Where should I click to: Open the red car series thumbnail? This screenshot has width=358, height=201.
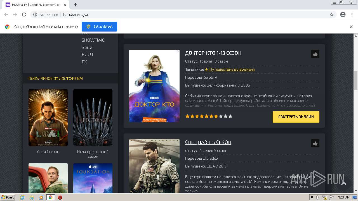coord(48,178)
